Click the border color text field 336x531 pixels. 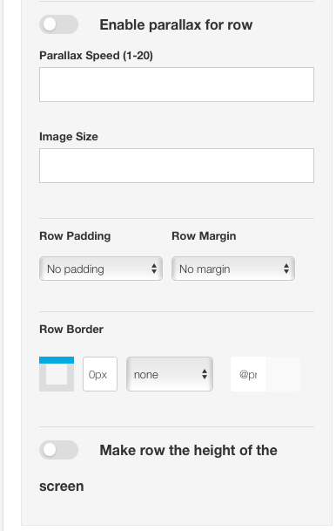tap(248, 374)
